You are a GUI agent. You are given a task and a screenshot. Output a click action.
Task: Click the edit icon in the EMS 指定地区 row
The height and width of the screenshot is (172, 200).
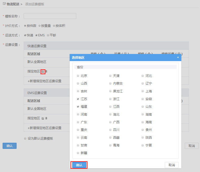[43, 118]
